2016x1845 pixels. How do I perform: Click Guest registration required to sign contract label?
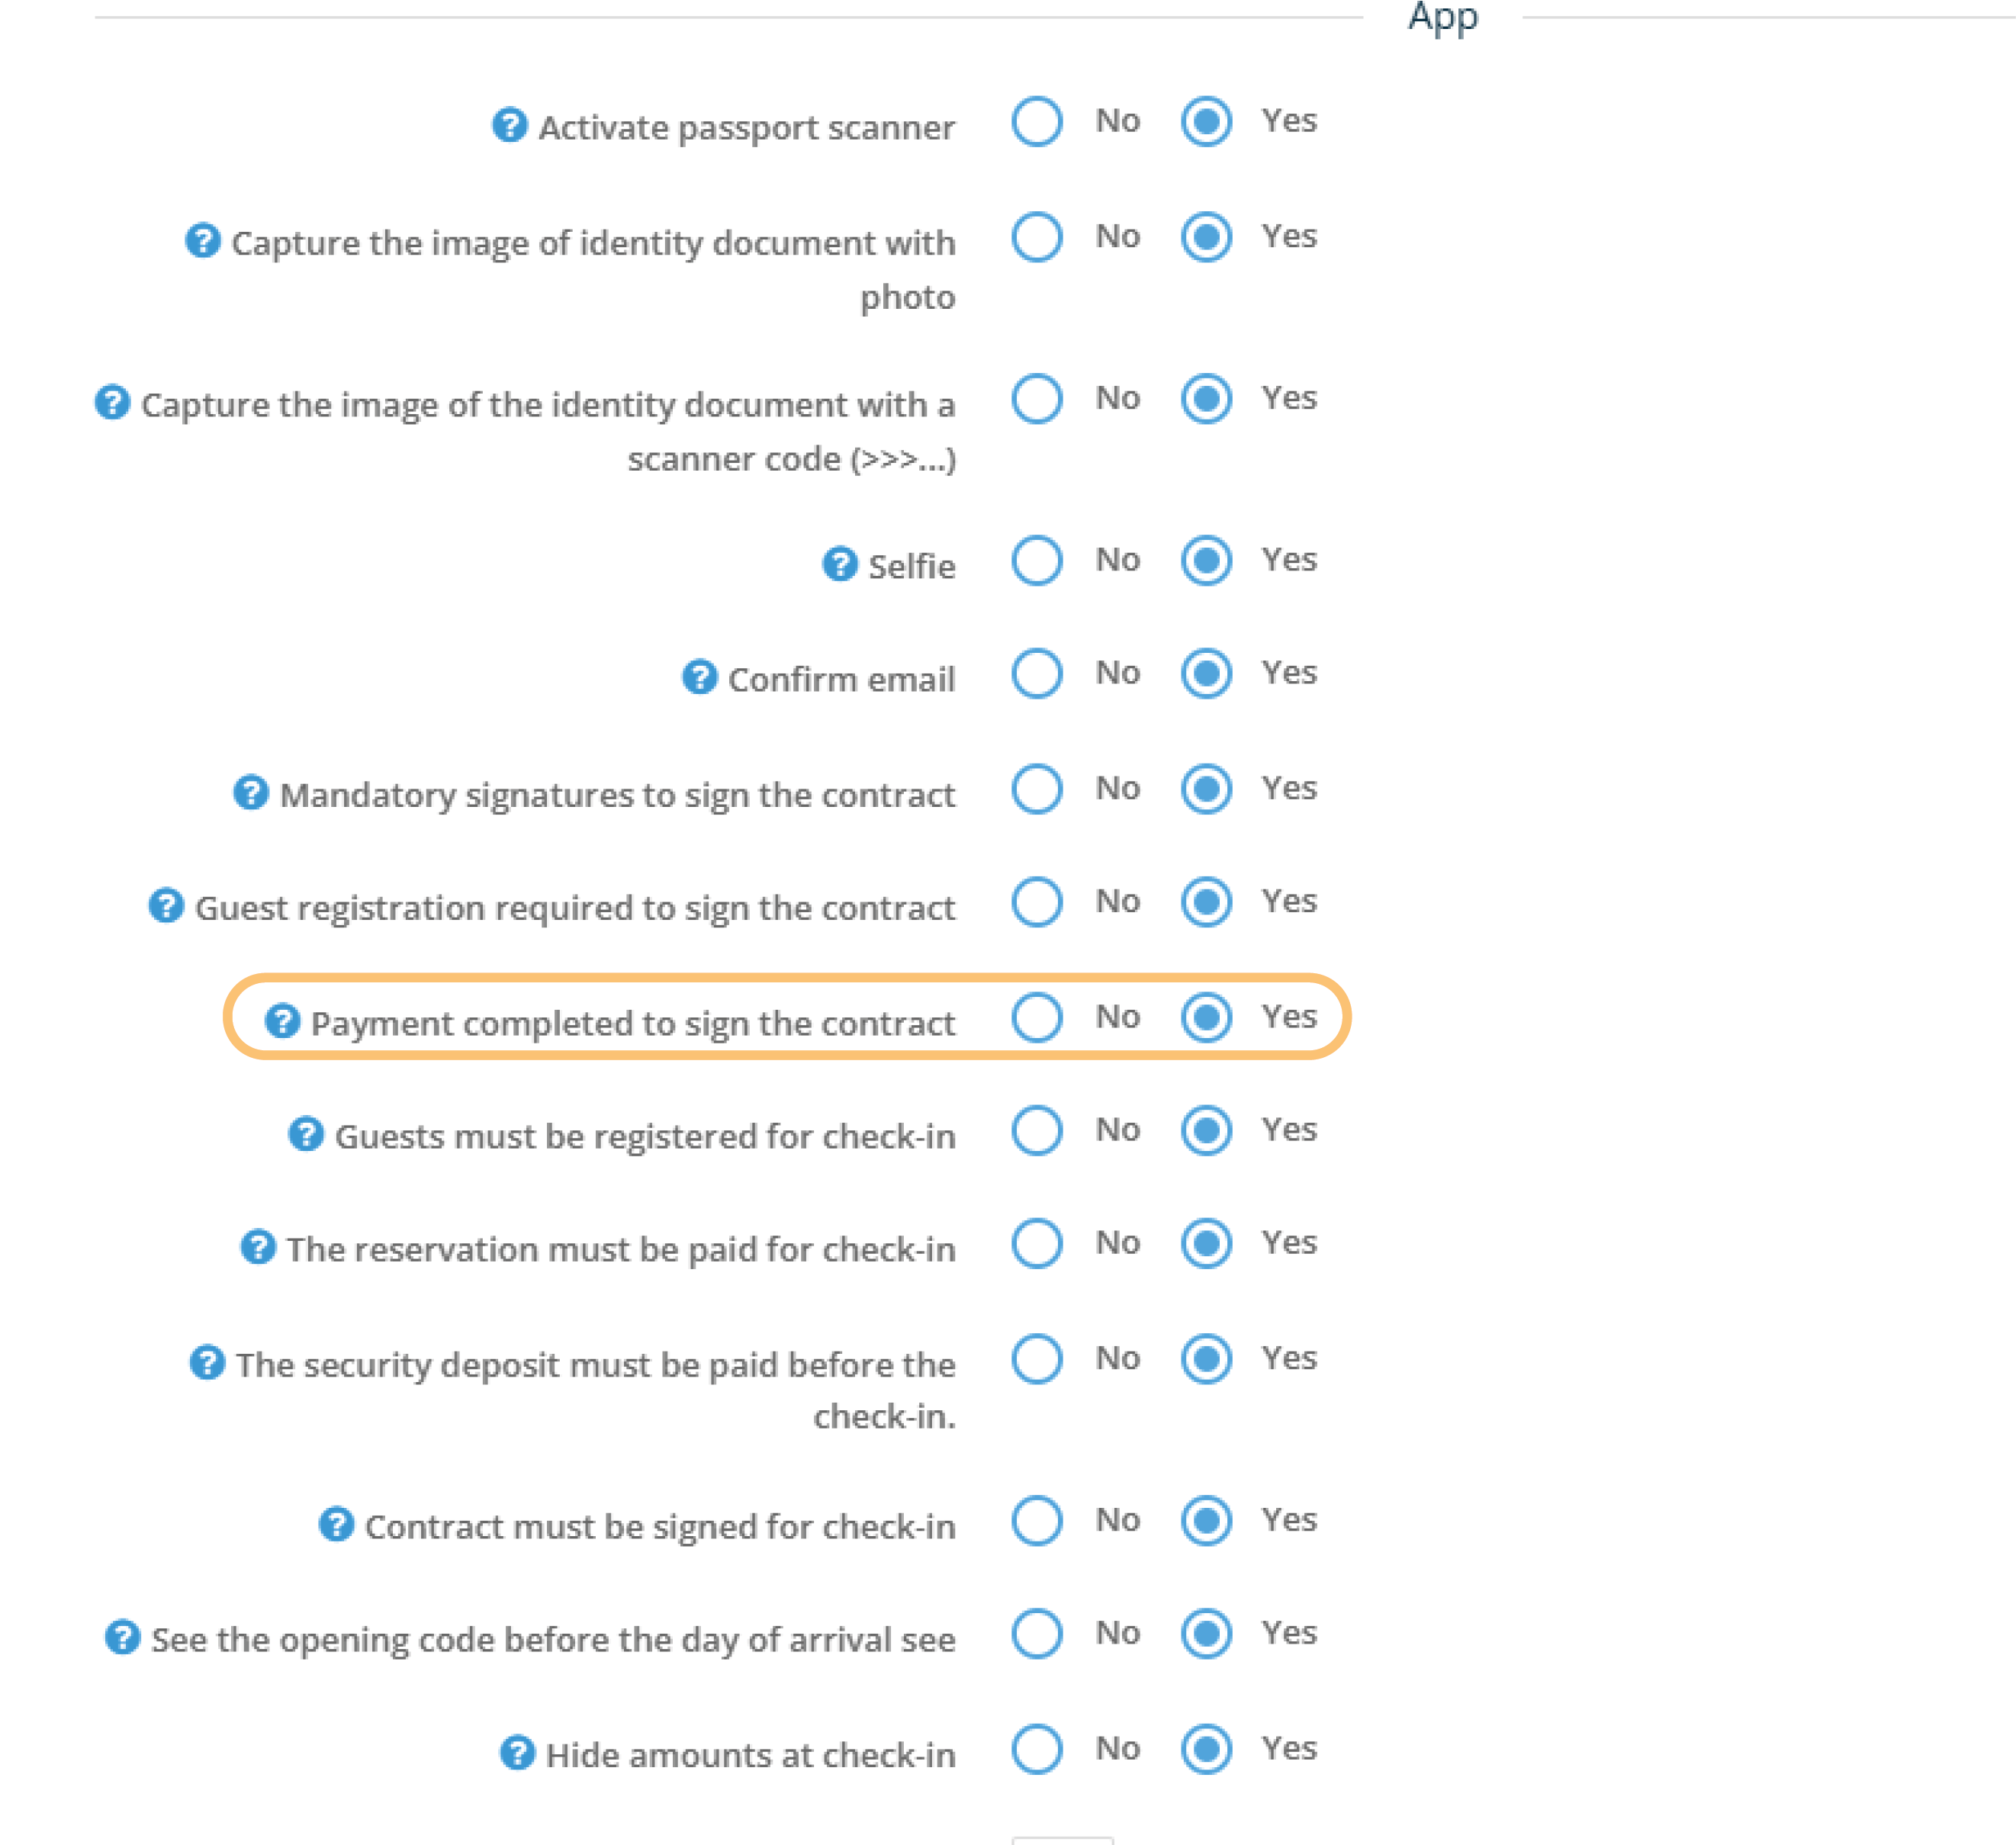[574, 907]
